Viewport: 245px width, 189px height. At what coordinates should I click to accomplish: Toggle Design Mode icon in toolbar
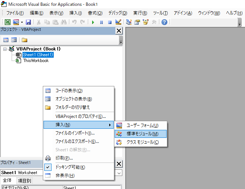coord(118,22)
